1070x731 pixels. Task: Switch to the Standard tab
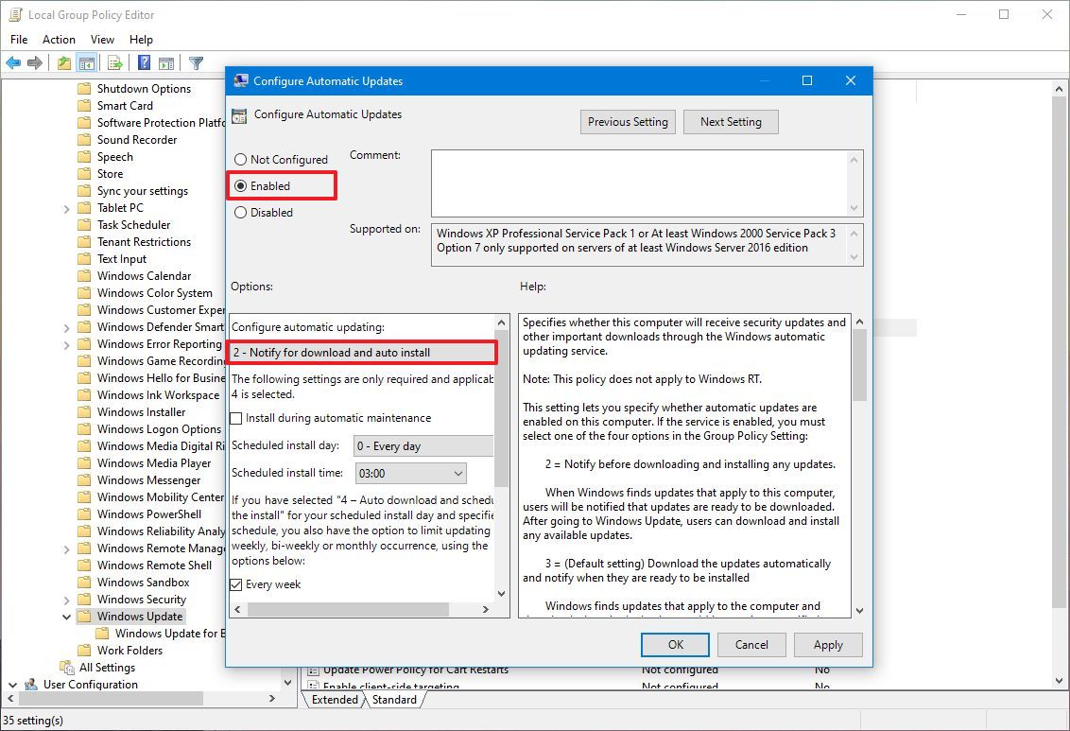tap(394, 700)
